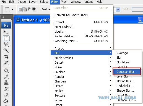Select the Brush tool
Viewport: 143px width, 106px height.
click(x=6, y=77)
